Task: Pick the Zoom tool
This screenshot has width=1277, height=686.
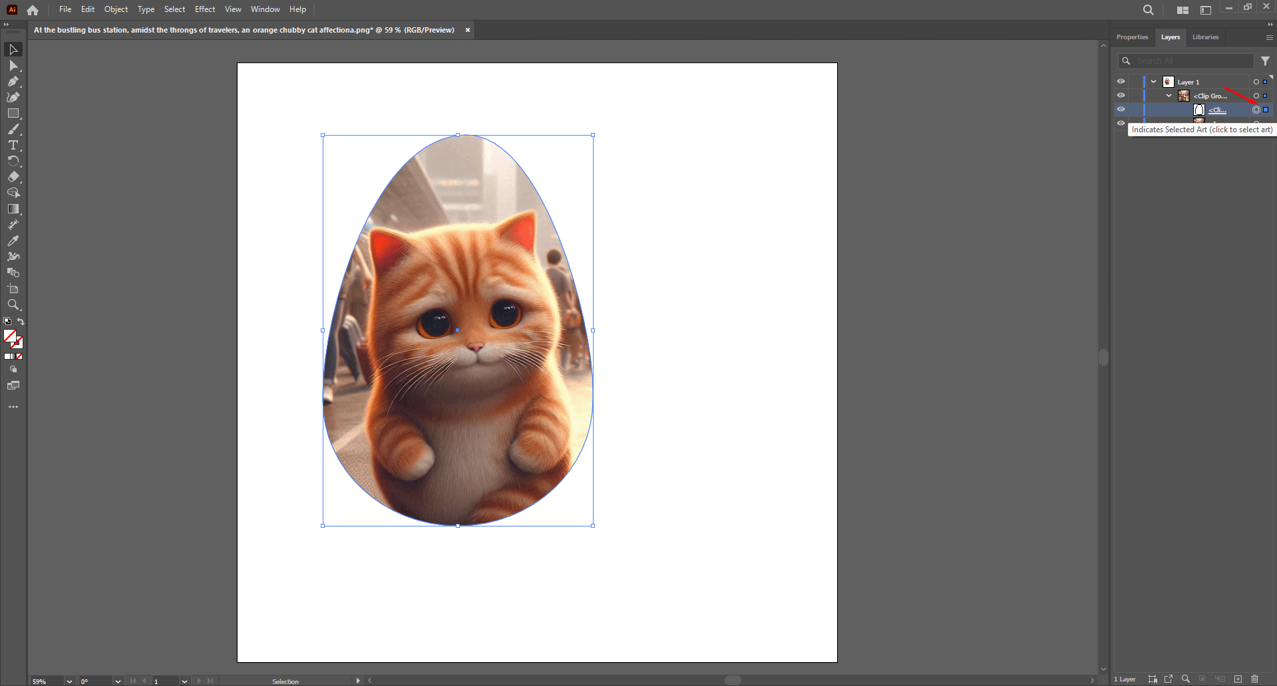Action: click(x=13, y=304)
